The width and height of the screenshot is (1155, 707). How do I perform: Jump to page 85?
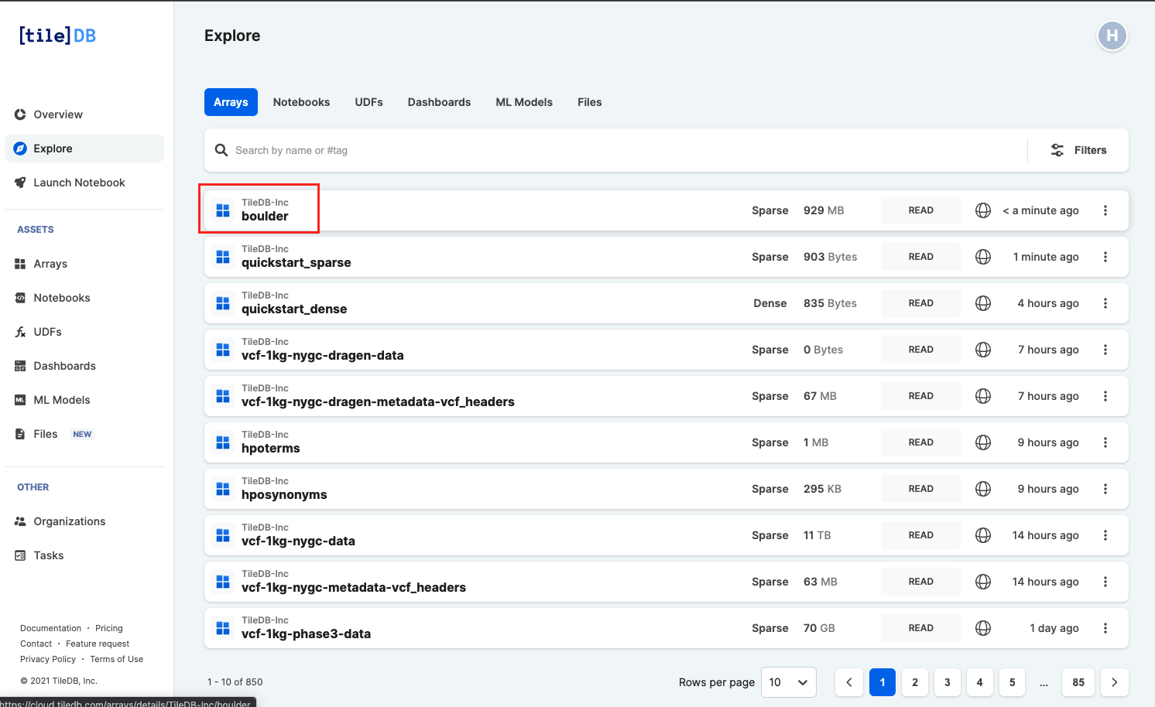[x=1078, y=682]
